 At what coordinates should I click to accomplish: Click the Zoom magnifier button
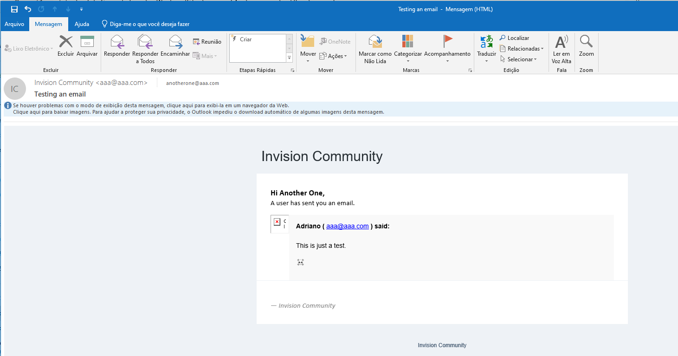click(x=586, y=46)
